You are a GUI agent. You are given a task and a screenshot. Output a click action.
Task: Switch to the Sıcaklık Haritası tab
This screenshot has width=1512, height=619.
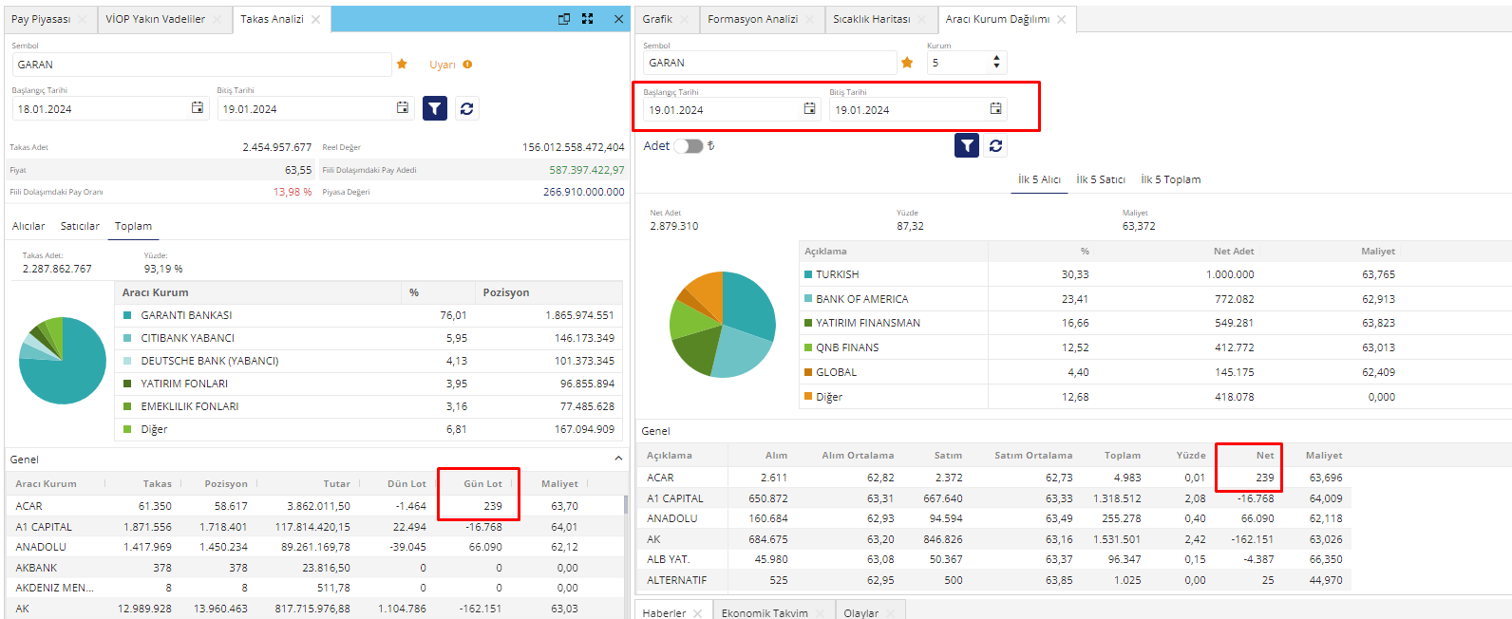[871, 19]
